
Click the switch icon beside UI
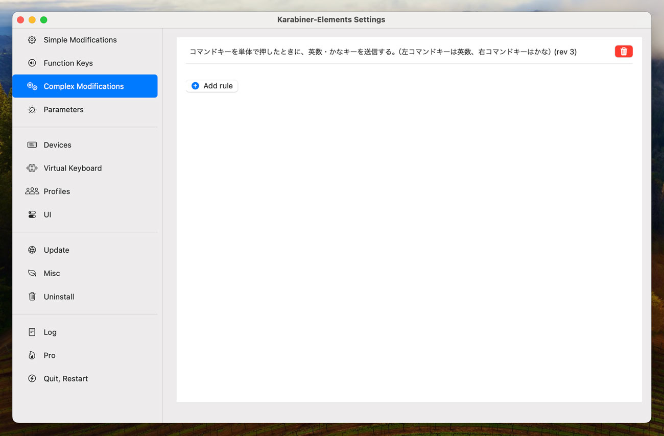tap(32, 214)
